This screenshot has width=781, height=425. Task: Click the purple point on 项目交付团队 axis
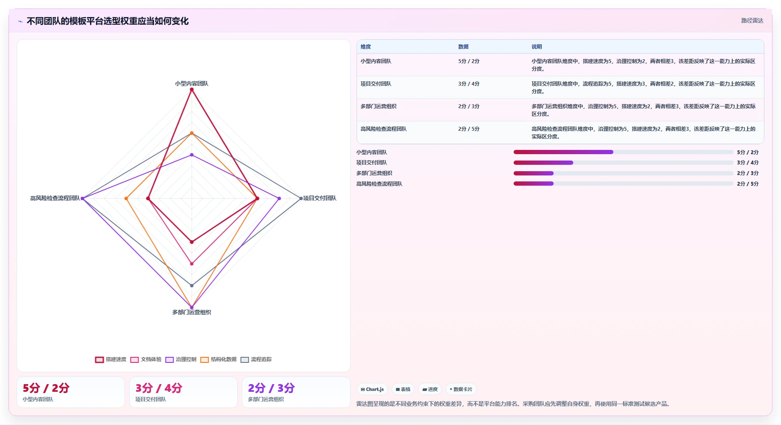pos(279,198)
